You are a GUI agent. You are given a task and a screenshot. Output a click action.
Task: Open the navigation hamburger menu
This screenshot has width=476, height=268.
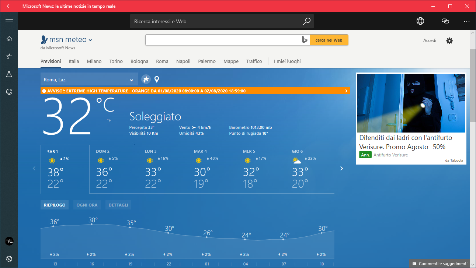tap(9, 21)
